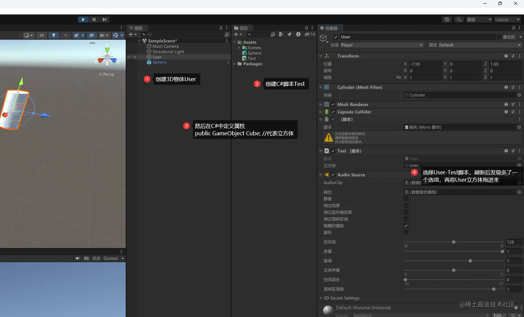The image size is (524, 317).
Task: Click the Pause button in the toolbar
Action: pos(94,19)
